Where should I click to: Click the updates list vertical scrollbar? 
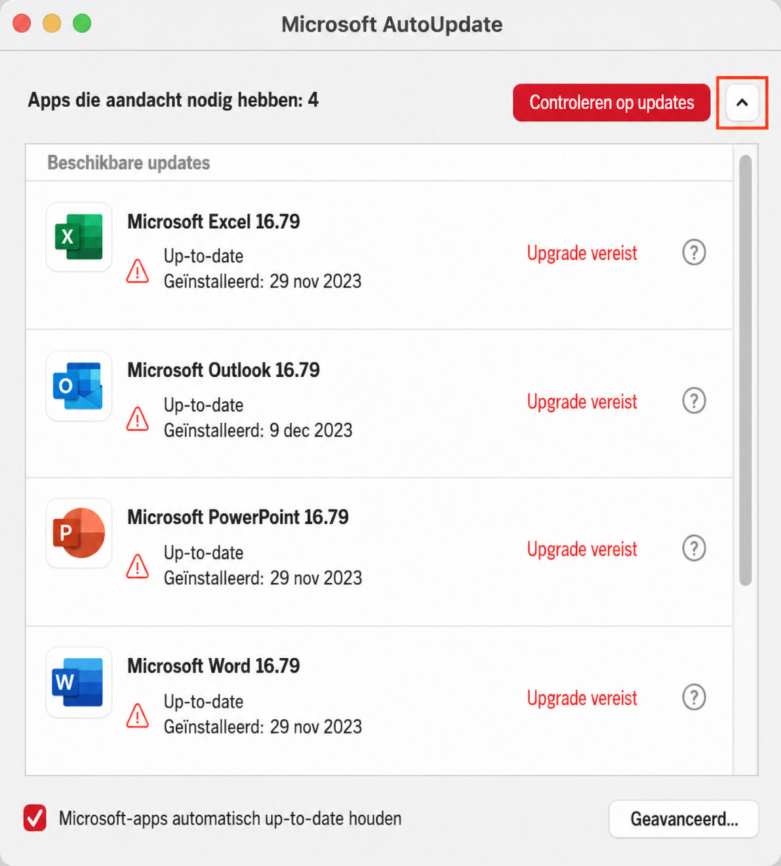745,370
